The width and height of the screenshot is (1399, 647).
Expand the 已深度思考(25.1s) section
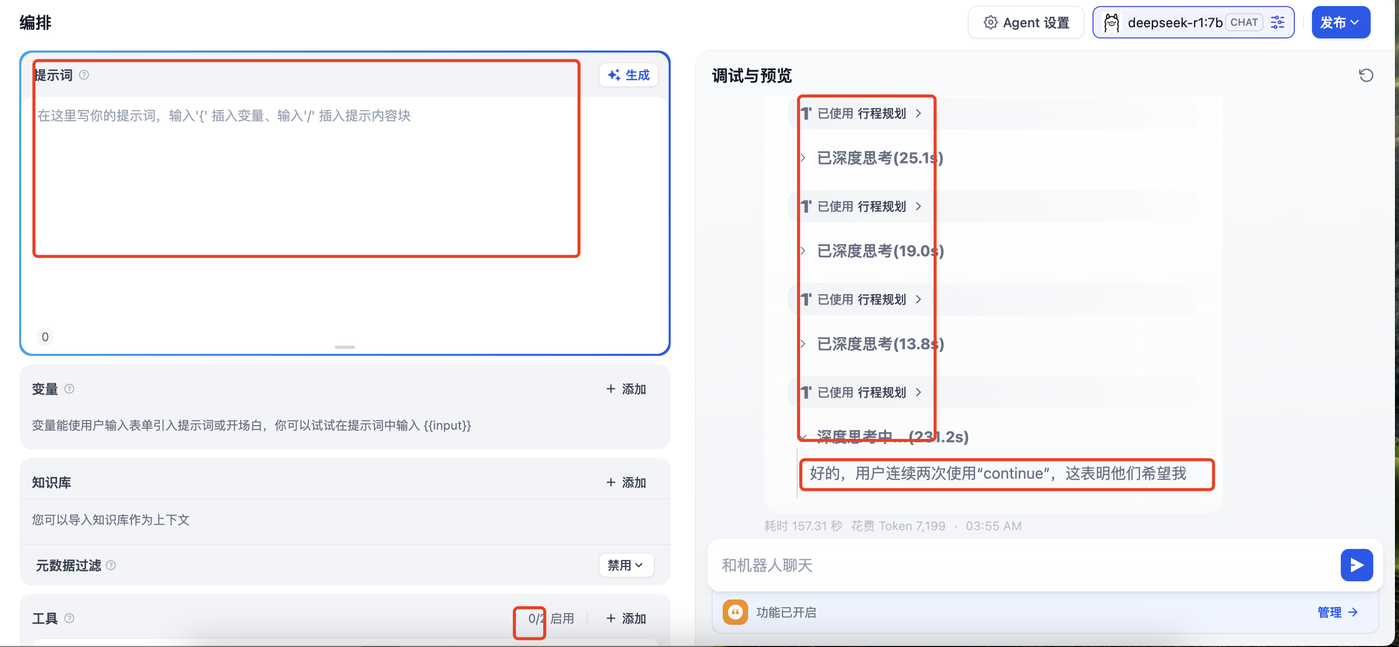click(x=879, y=158)
